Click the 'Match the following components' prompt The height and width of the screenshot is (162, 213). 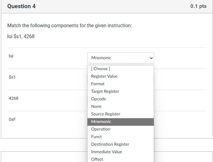(x=70, y=25)
